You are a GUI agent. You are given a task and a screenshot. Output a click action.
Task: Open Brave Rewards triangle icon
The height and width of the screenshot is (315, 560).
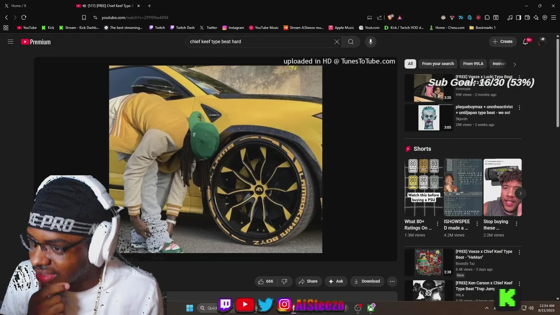click(x=400, y=17)
